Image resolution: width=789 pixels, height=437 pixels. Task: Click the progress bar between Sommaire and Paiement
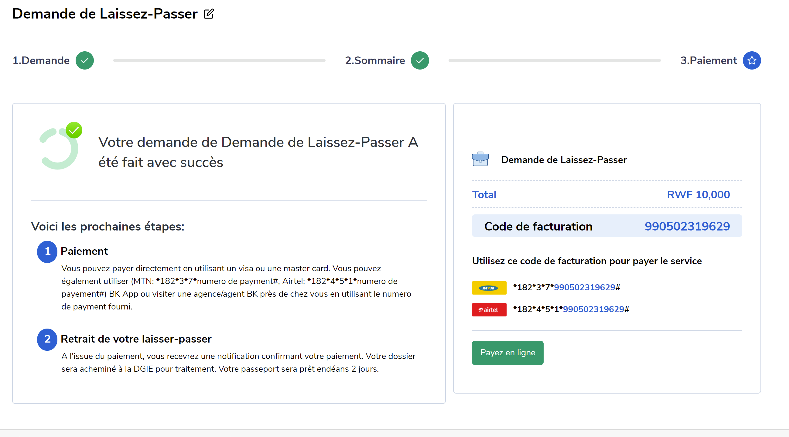(554, 60)
